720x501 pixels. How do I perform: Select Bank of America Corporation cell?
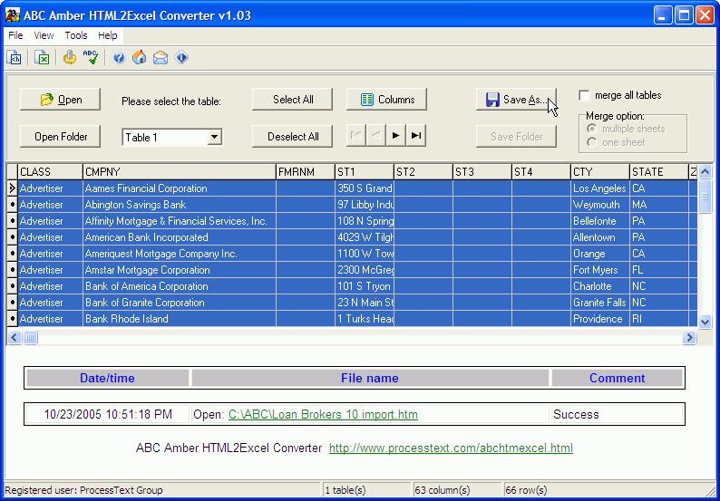pos(180,286)
